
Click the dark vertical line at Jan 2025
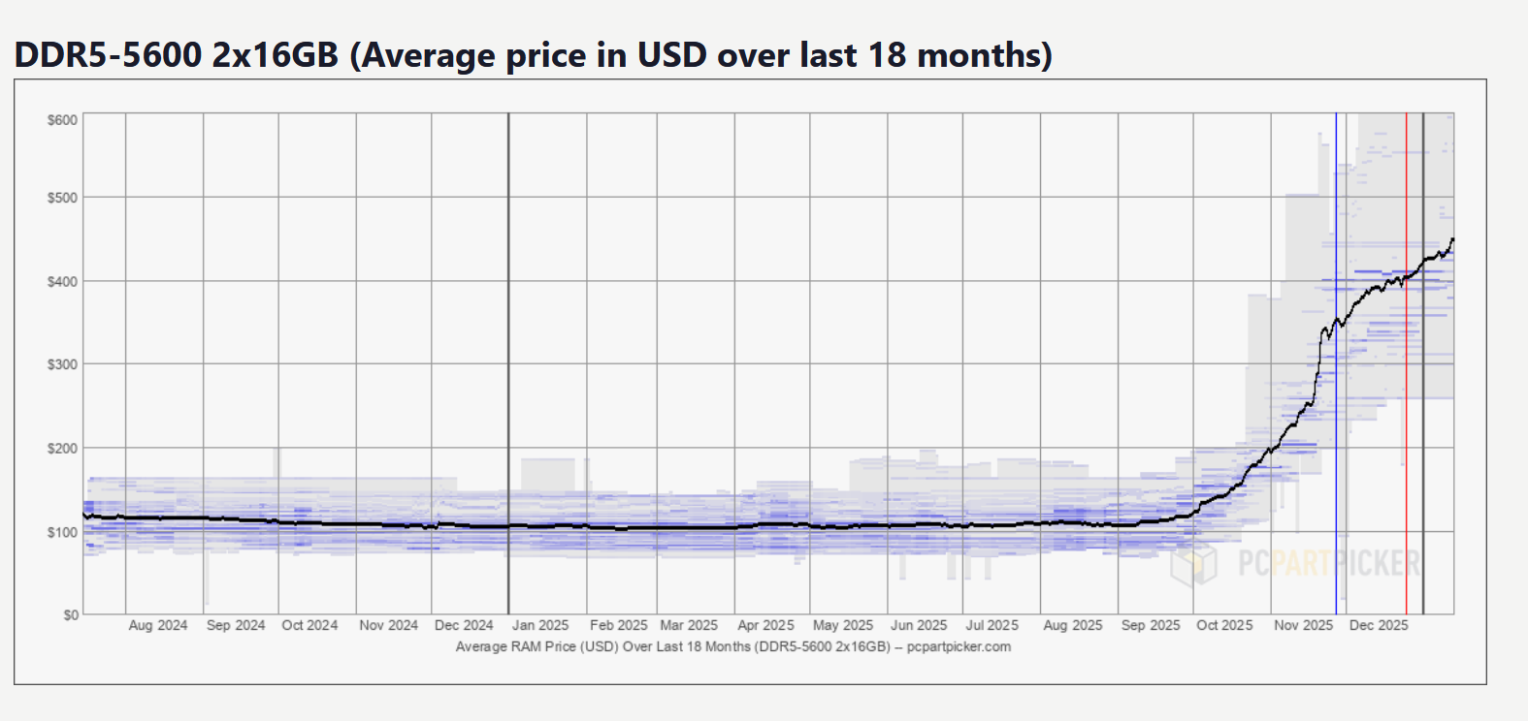pos(508,291)
